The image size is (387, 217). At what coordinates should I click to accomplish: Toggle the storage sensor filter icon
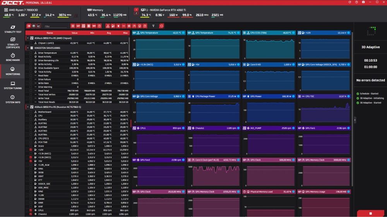[x=89, y=26]
